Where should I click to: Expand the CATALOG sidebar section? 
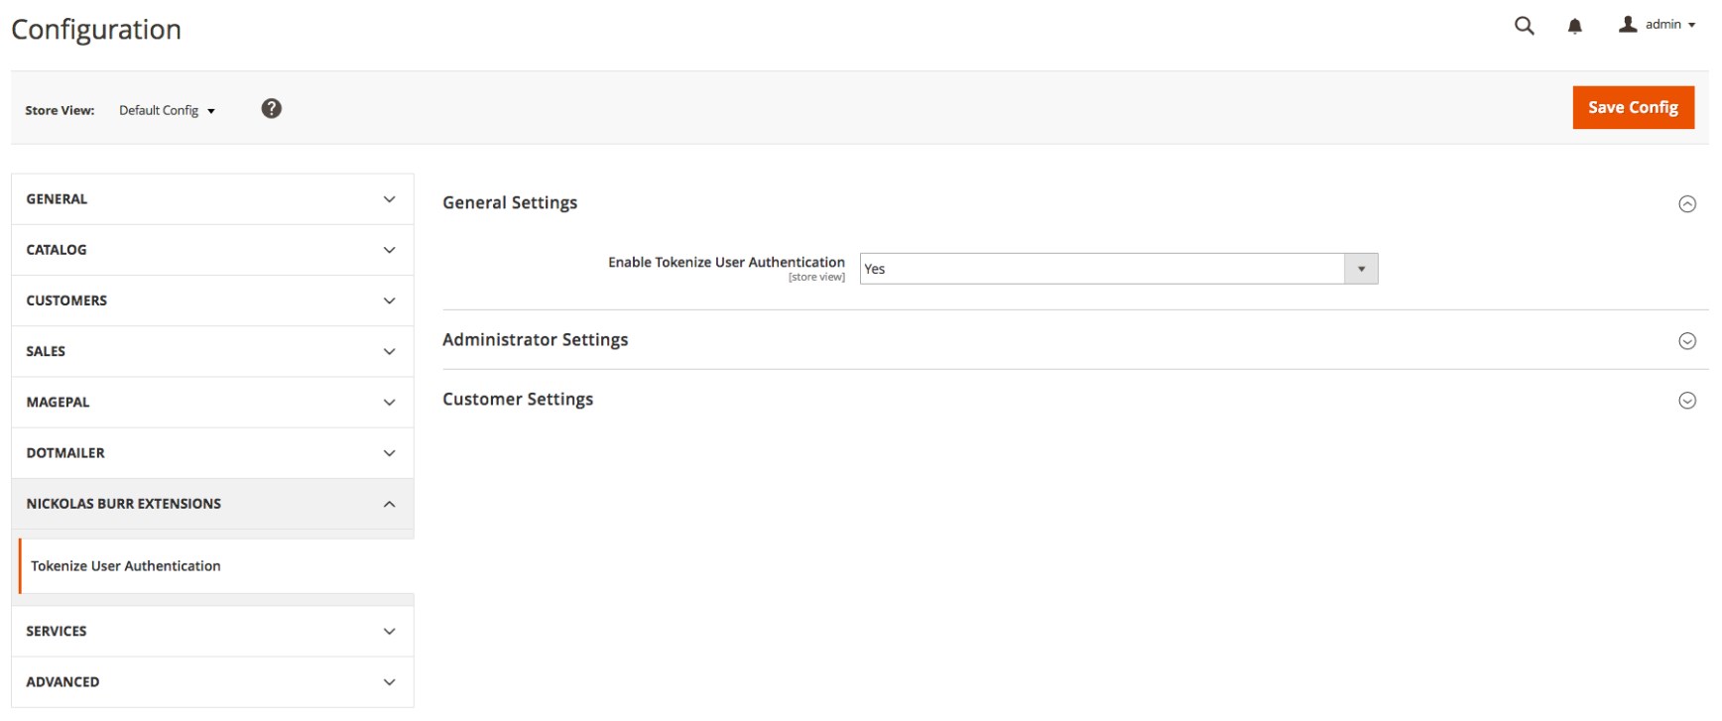[x=212, y=250]
